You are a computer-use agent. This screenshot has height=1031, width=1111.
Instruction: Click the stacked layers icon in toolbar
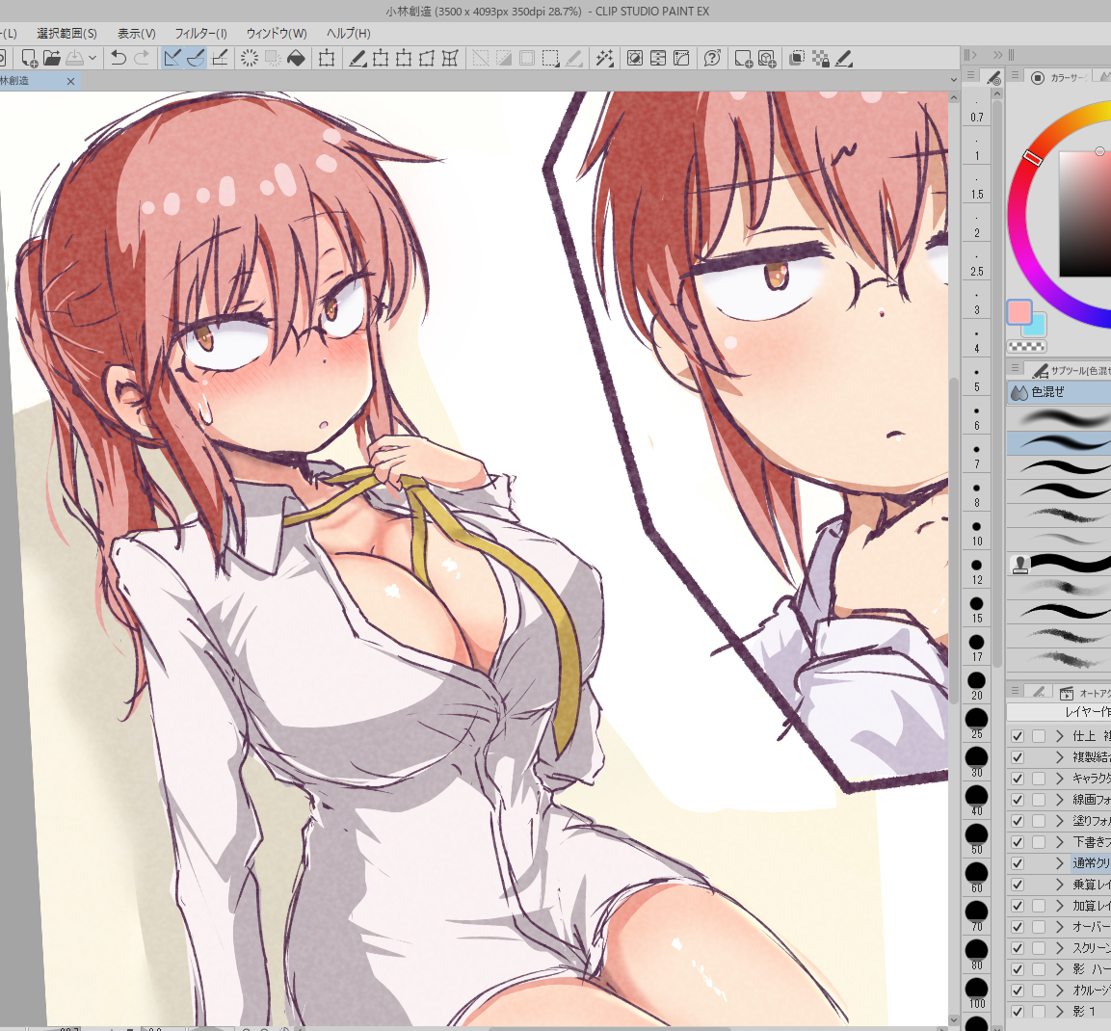[x=797, y=58]
